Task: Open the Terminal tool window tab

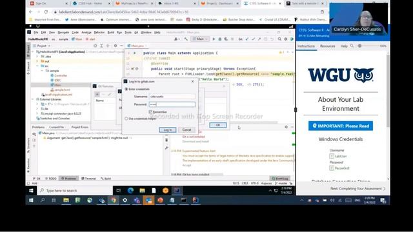Action: click(x=88, y=179)
